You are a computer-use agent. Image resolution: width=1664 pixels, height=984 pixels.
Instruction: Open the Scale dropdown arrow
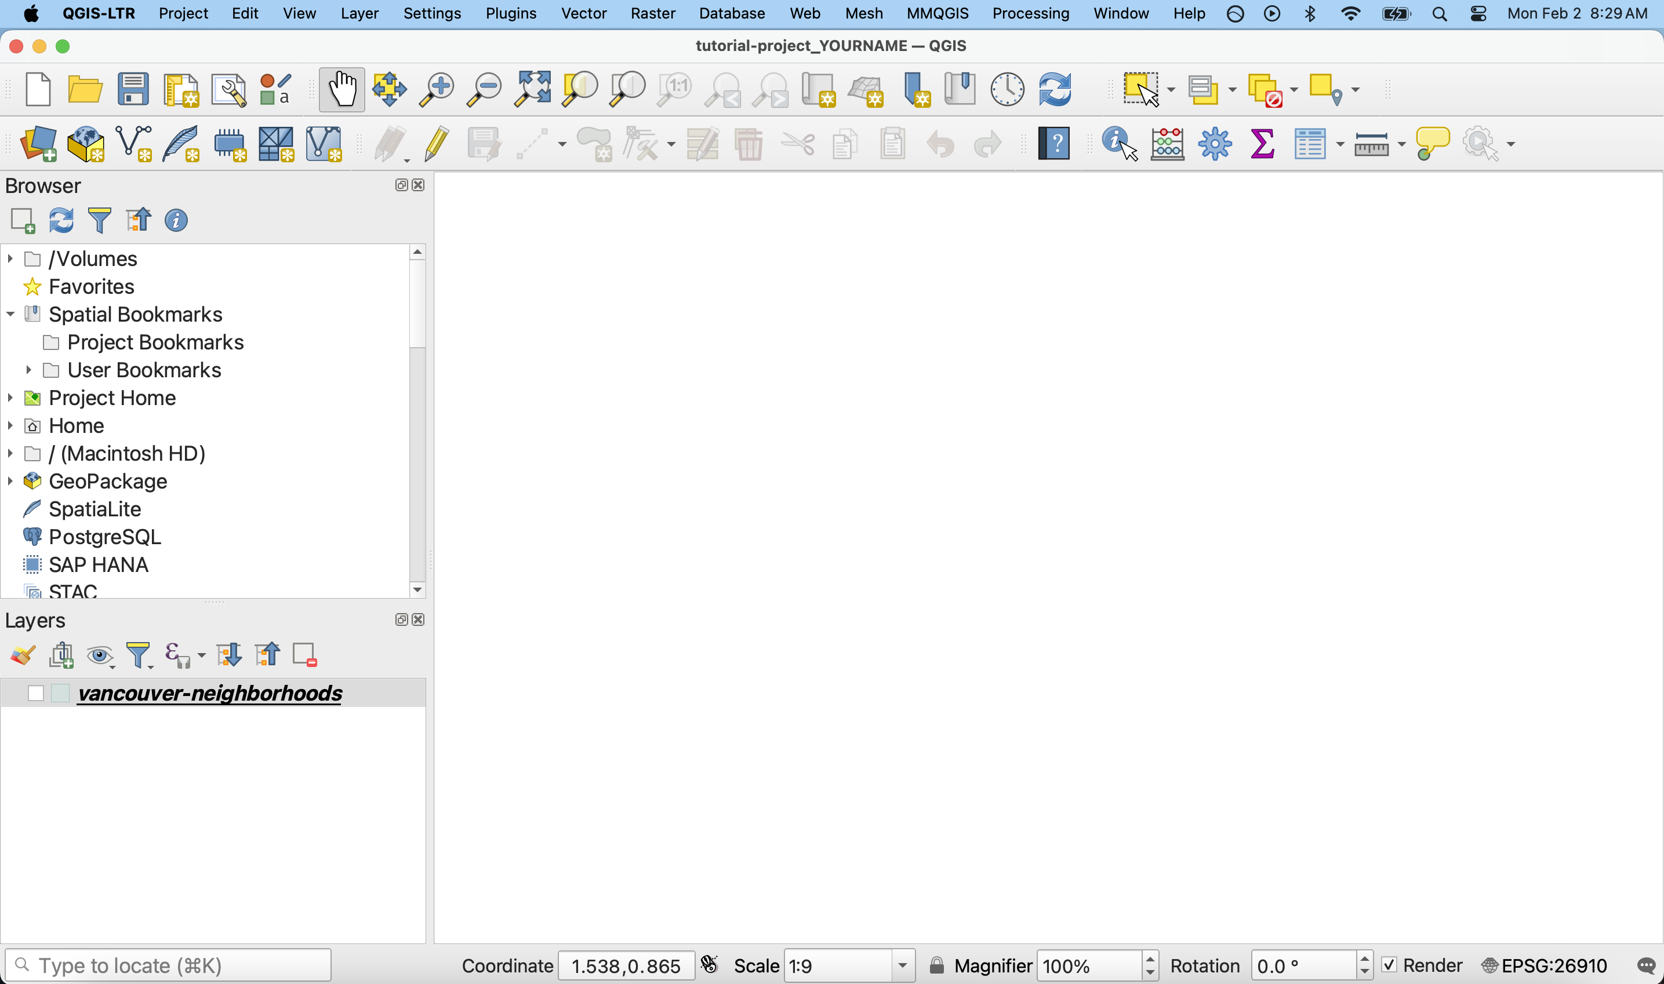click(903, 965)
